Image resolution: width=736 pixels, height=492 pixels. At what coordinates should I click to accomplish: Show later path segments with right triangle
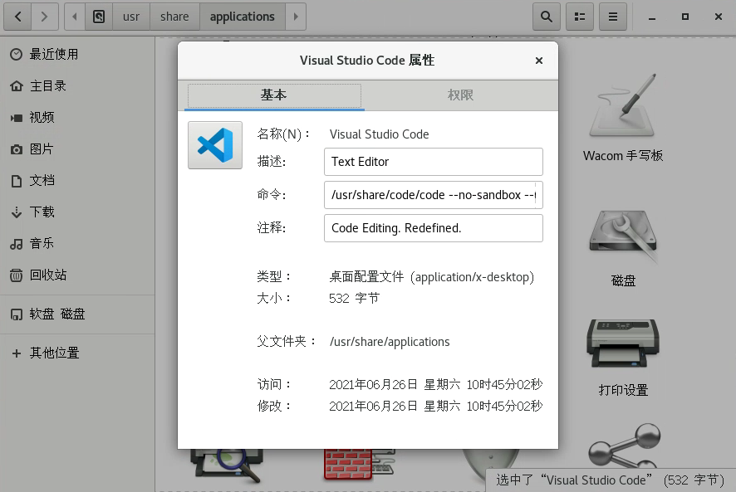pos(296,17)
